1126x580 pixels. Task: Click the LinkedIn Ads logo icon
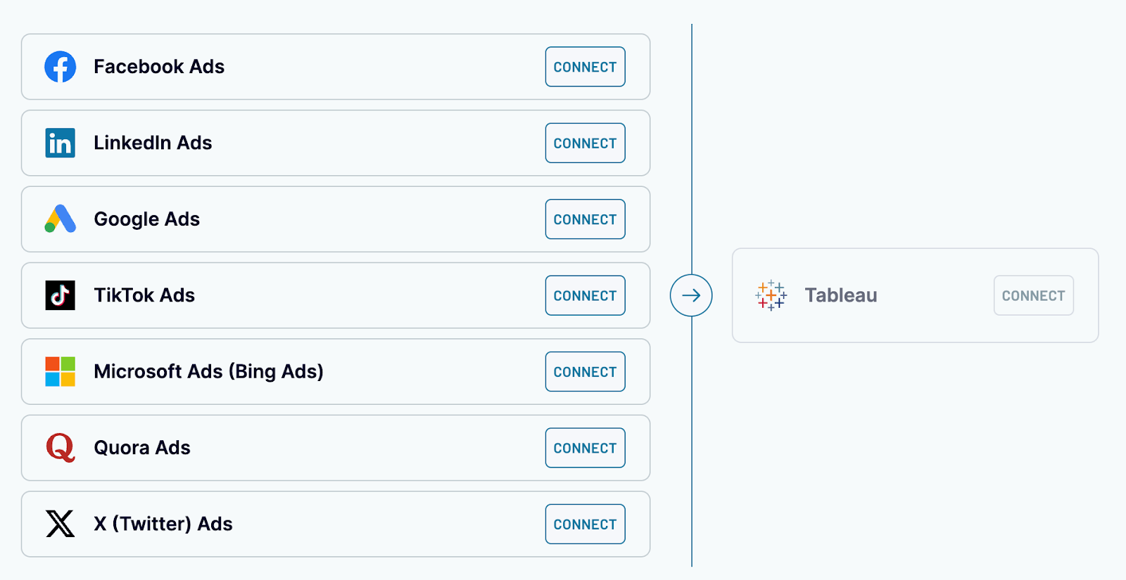click(x=61, y=143)
